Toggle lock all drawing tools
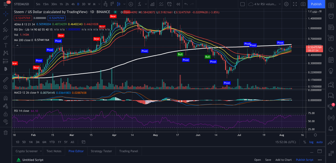 click(x=6, y=114)
